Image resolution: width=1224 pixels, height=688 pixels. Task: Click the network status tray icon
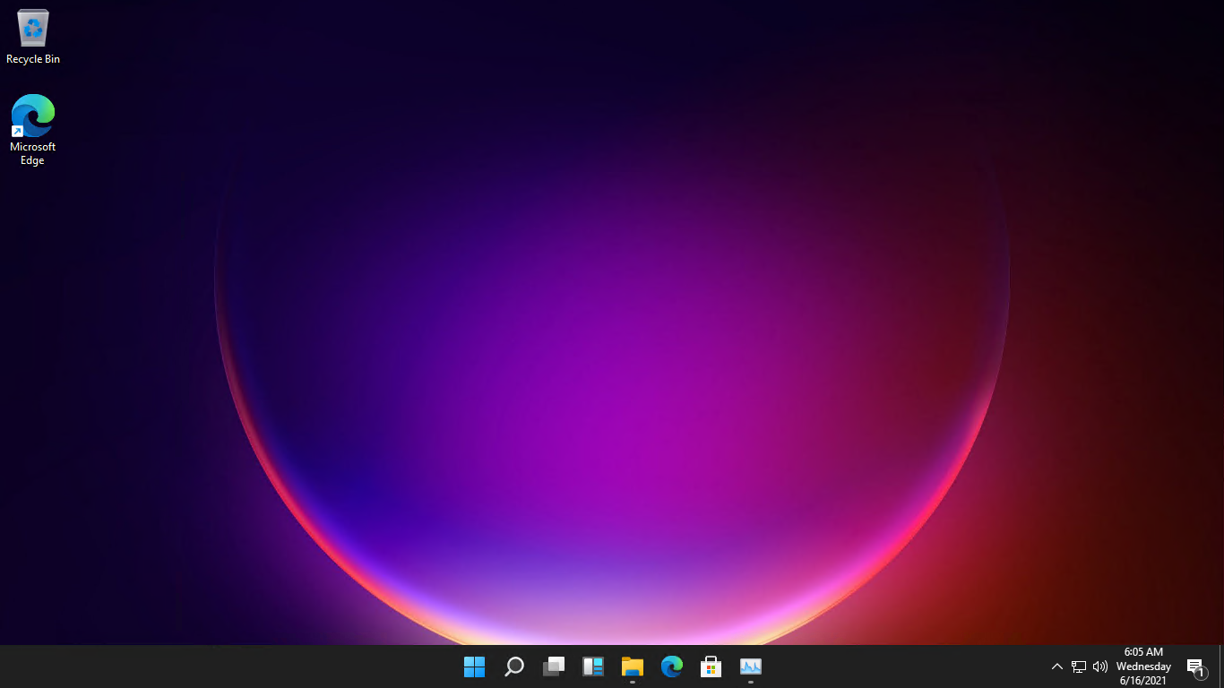(1079, 666)
